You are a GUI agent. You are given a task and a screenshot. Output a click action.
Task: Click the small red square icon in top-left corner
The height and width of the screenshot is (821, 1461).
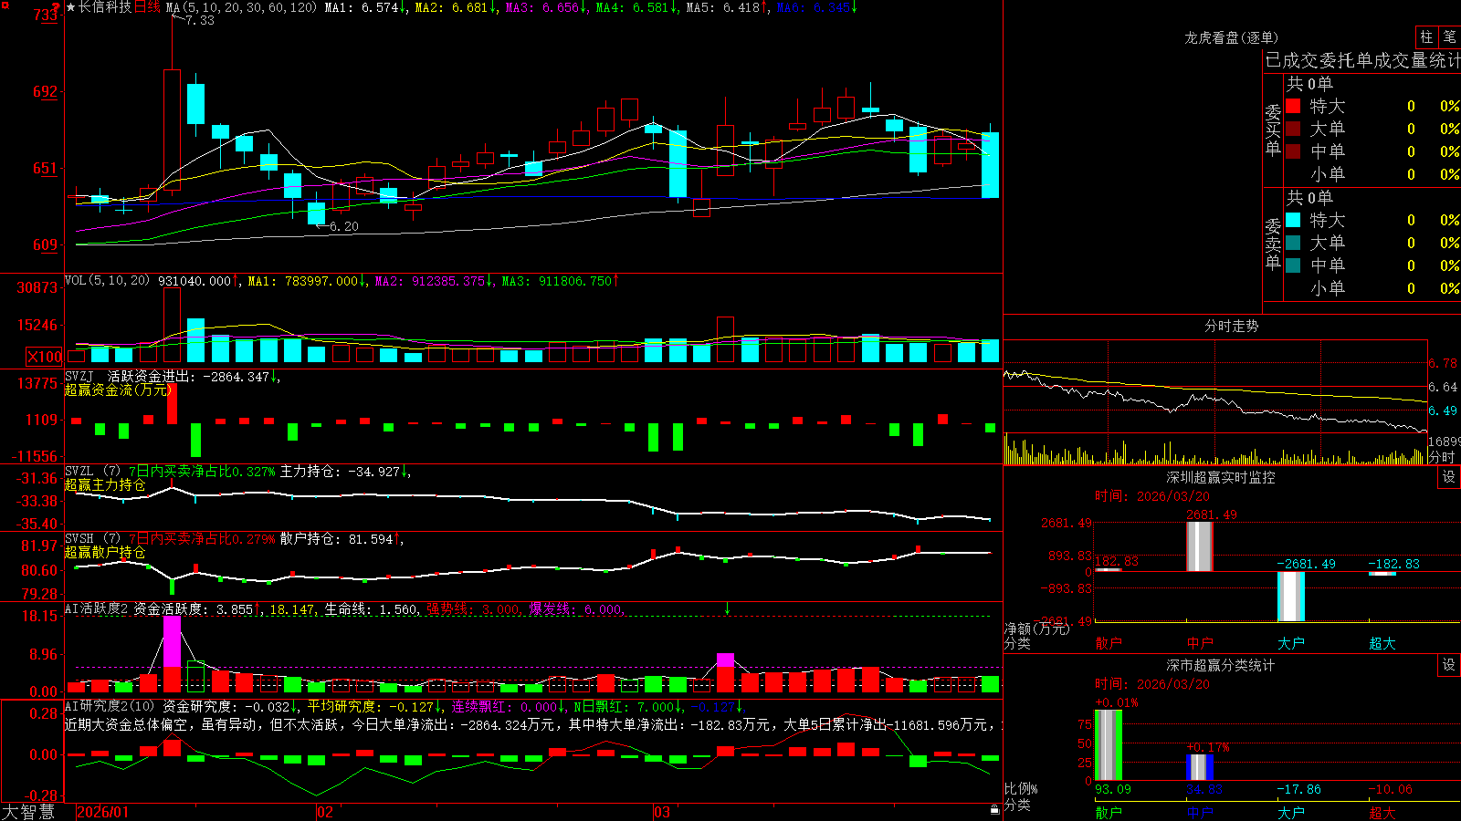4,4
